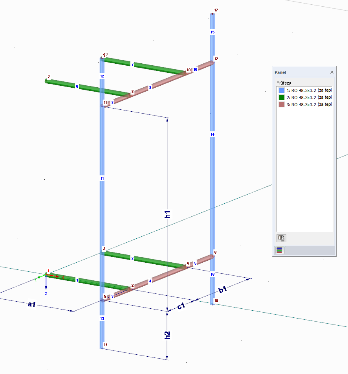Click member label 12 on the left column
This screenshot has width=348, height=374.
(102, 76)
